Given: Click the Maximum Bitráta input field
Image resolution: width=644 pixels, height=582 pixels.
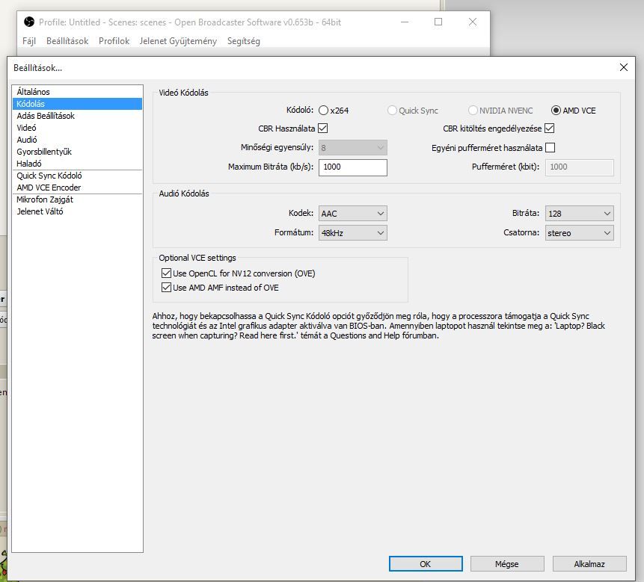Looking at the screenshot, I should 353,167.
